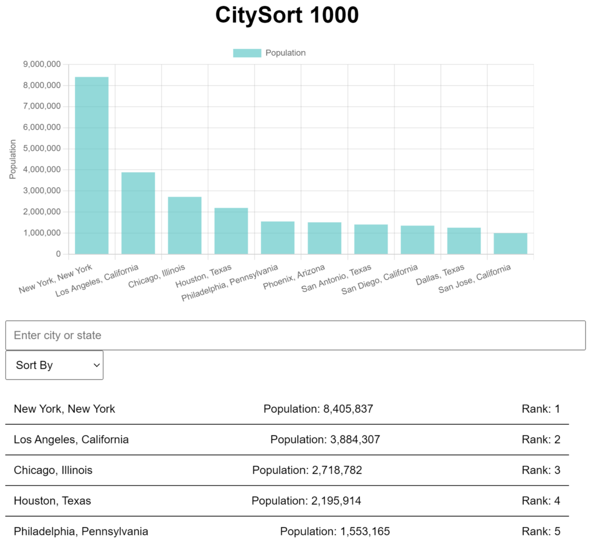Click the Enter city or state field
594x544 pixels.
(x=295, y=335)
